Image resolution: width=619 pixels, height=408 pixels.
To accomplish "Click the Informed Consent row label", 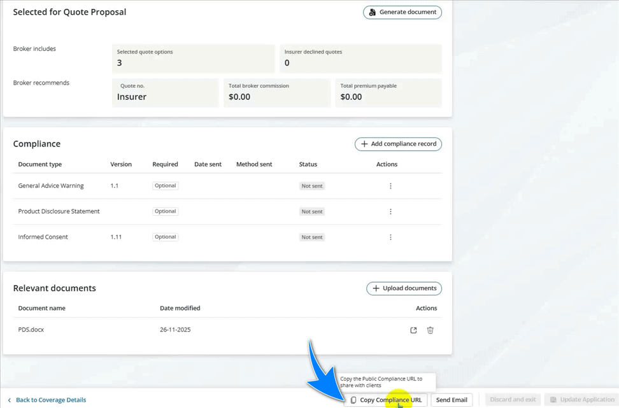I will [x=43, y=237].
